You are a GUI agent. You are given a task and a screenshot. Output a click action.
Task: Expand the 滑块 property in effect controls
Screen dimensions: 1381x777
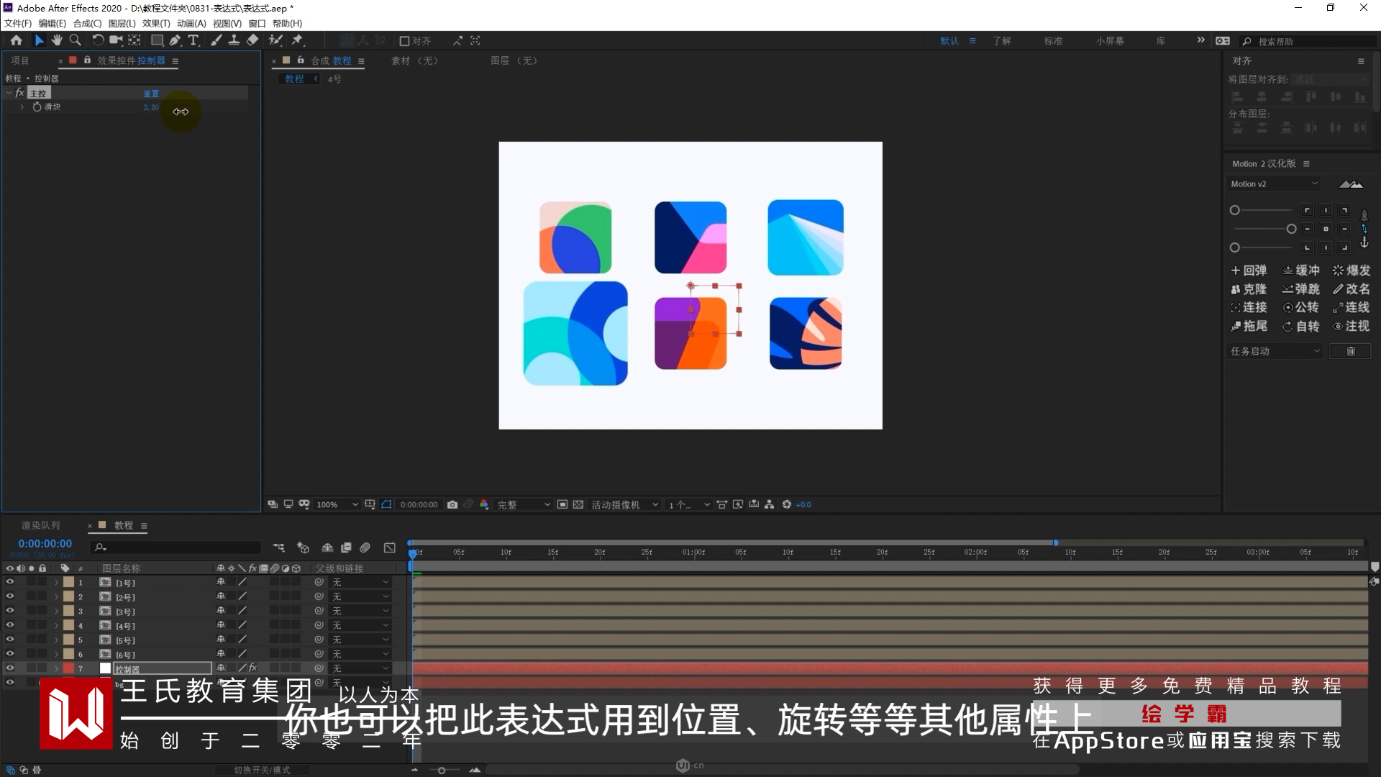coord(22,106)
